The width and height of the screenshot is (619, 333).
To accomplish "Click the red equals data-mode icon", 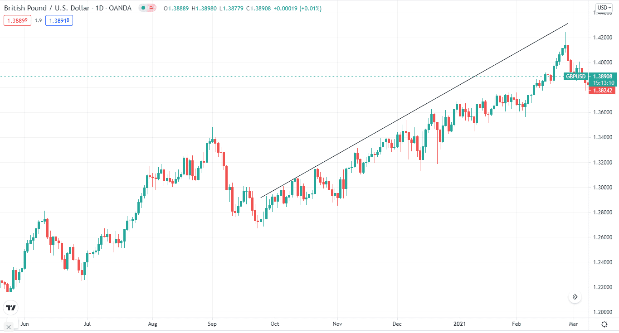I will [151, 8].
